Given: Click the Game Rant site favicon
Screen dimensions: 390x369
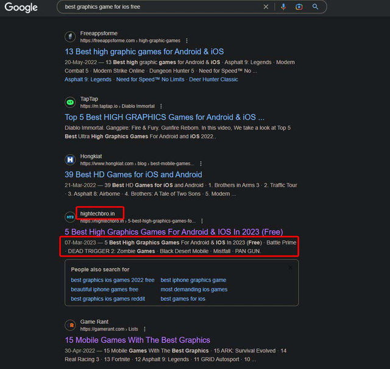Looking at the screenshot, I should pyautogui.click(x=71, y=325).
